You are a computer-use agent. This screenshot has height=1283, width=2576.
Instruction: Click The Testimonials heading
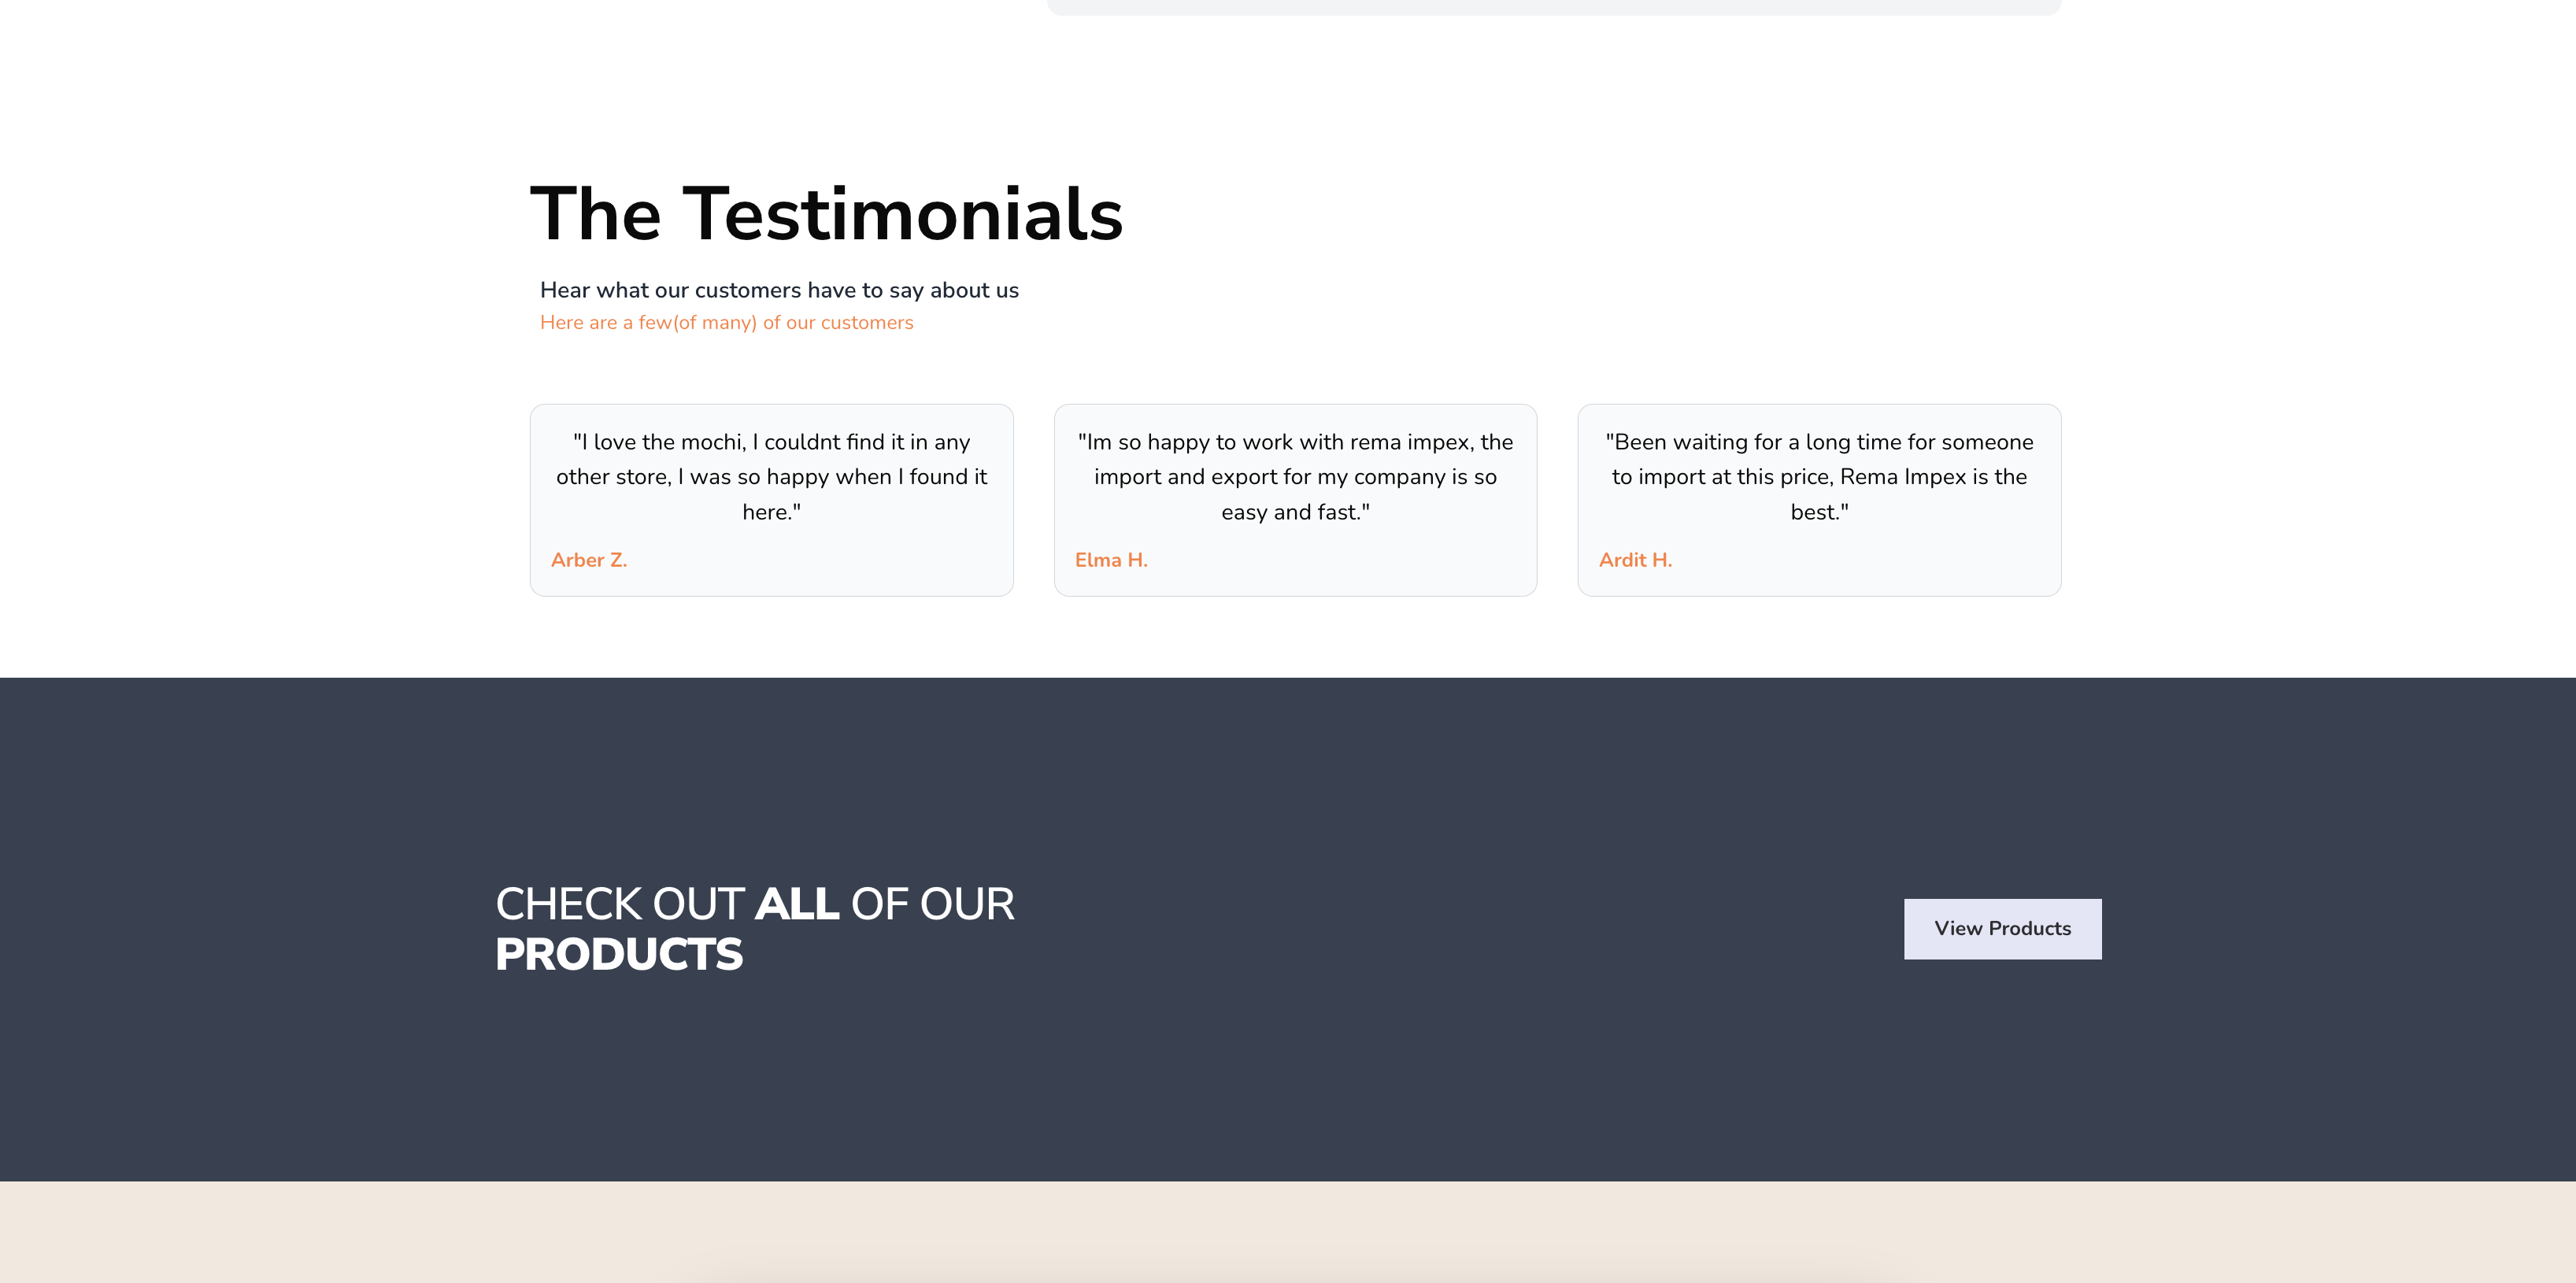point(826,214)
